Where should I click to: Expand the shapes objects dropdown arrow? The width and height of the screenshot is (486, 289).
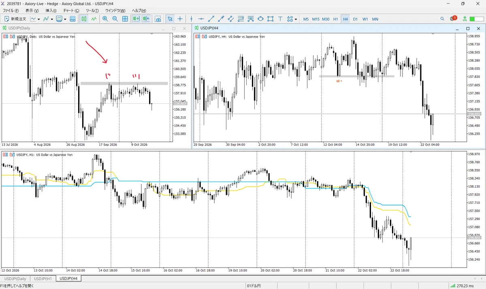[x=296, y=19]
